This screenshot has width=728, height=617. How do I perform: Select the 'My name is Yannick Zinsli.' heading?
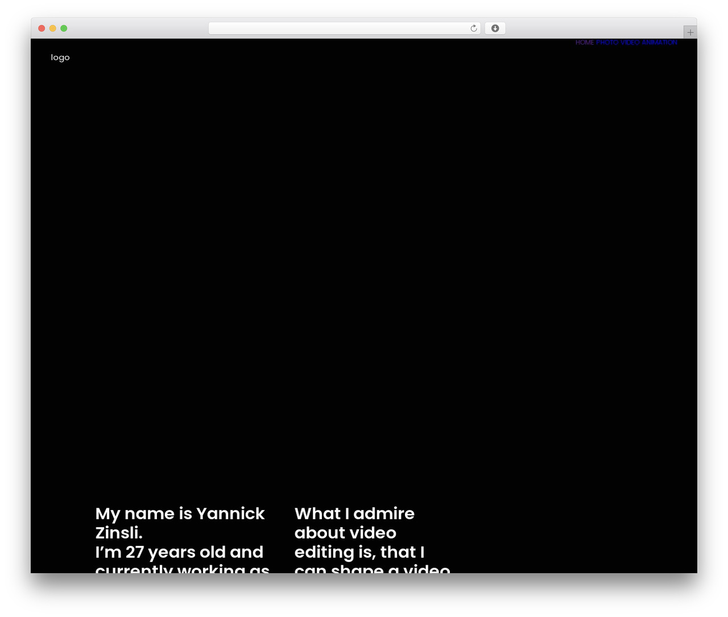(180, 523)
